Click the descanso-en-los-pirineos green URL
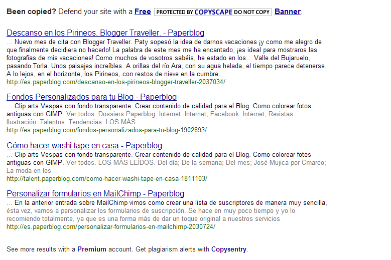 coord(116,82)
